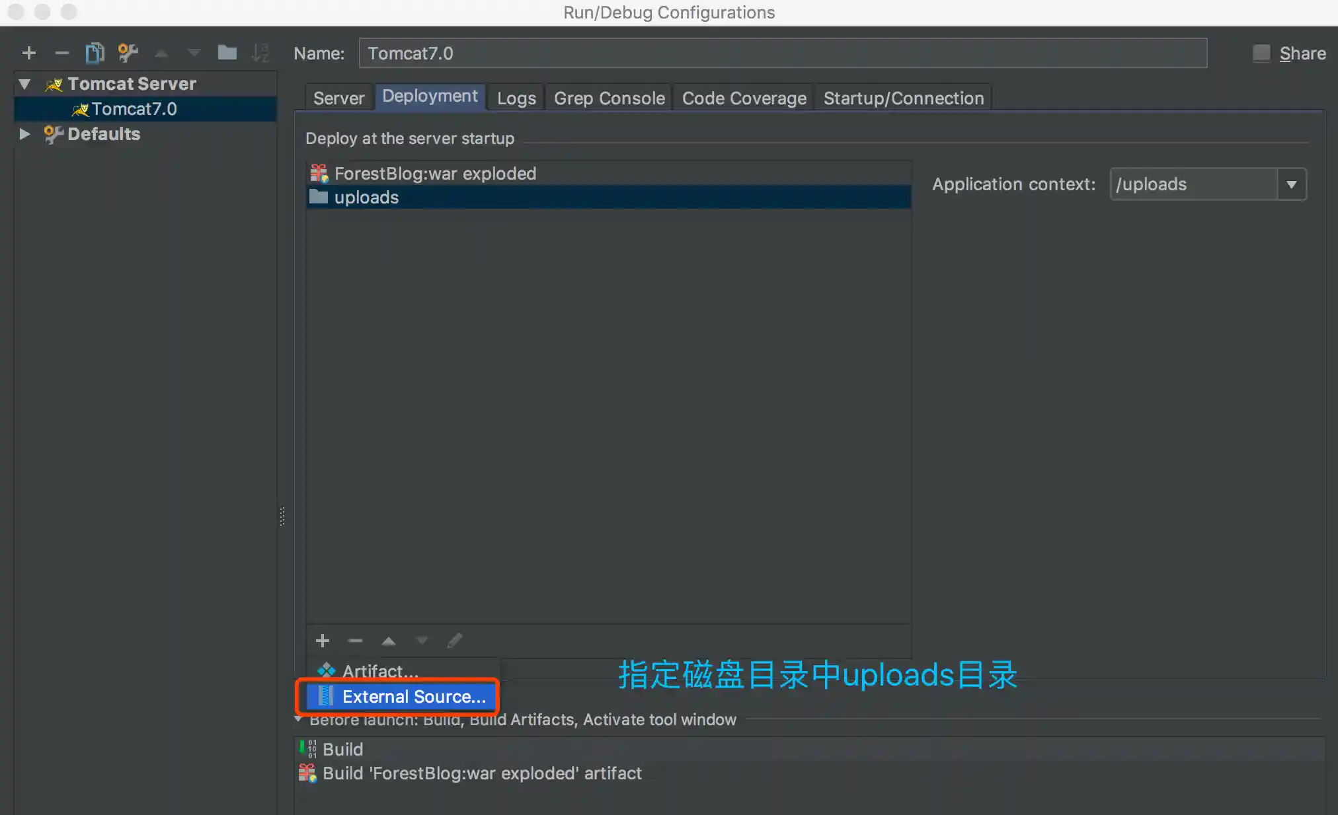Viewport: 1338px width, 815px height.
Task: Enable the Share checkbox
Action: pyautogui.click(x=1261, y=53)
